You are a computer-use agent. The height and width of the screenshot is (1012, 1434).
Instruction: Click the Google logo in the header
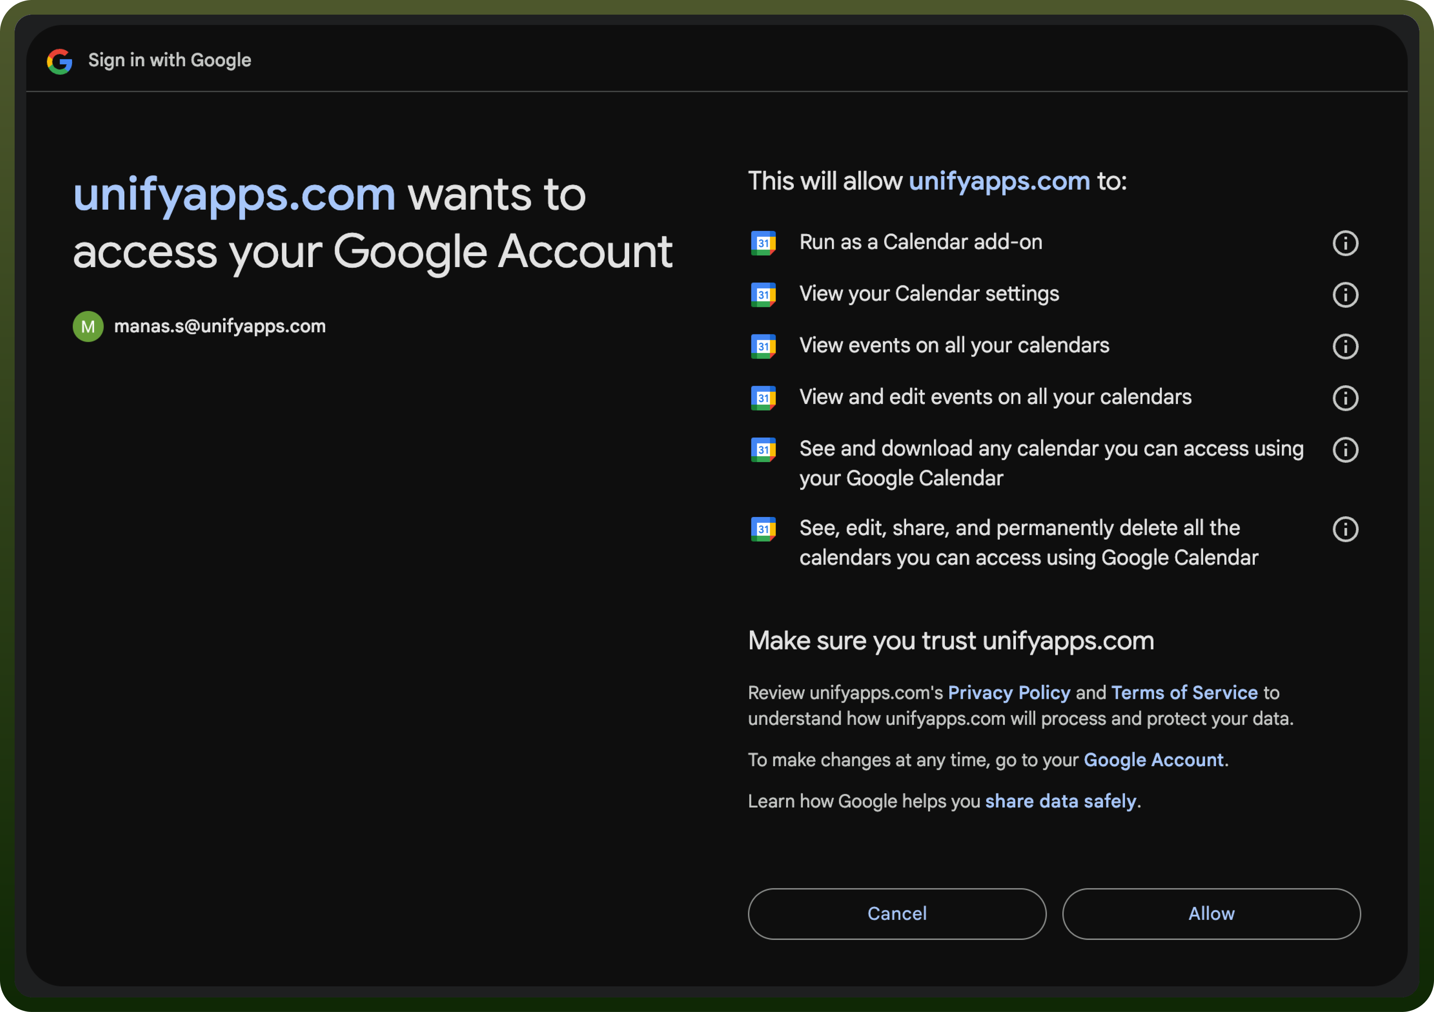(60, 61)
